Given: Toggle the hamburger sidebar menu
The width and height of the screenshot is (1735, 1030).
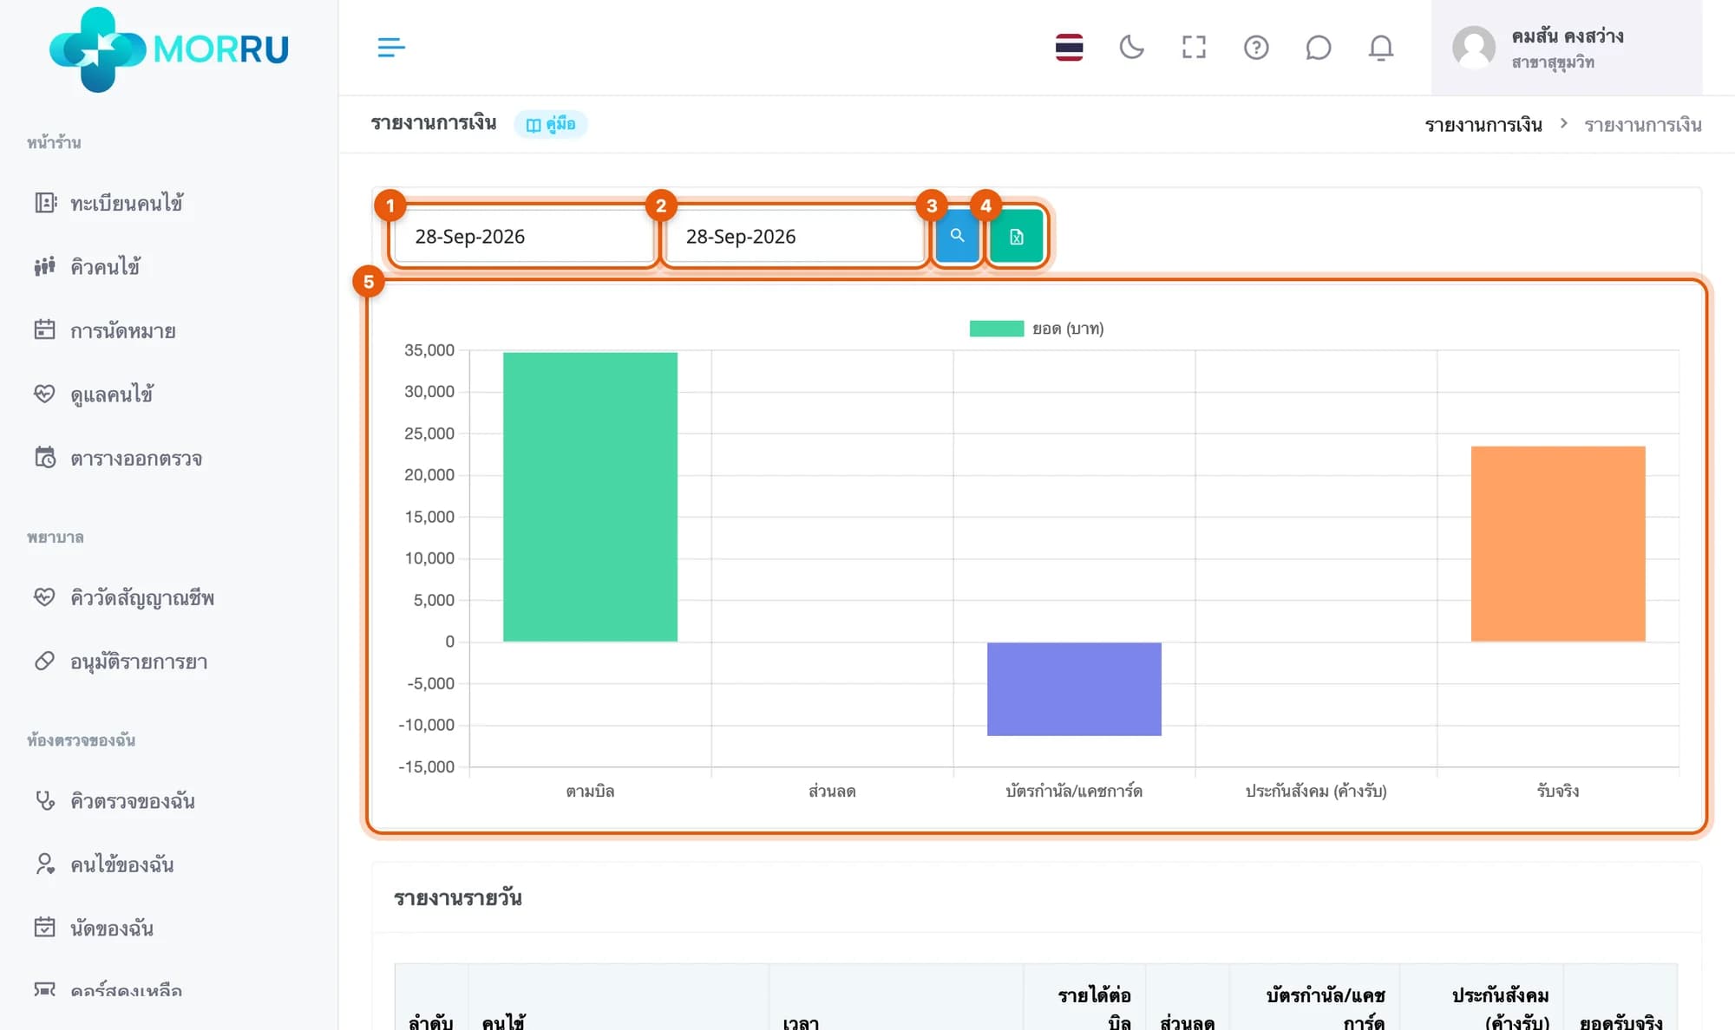Looking at the screenshot, I should (391, 48).
